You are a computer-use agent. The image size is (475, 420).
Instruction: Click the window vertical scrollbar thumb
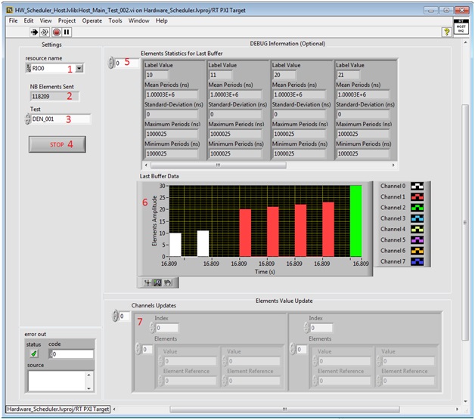point(465,222)
